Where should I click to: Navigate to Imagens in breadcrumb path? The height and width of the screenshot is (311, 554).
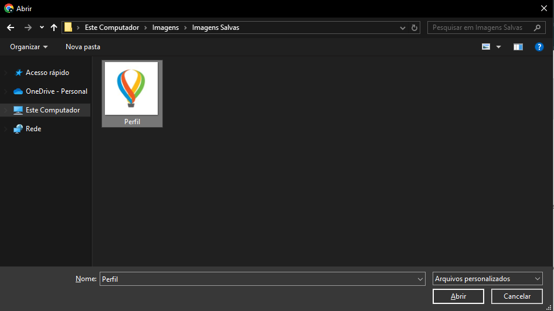165,28
